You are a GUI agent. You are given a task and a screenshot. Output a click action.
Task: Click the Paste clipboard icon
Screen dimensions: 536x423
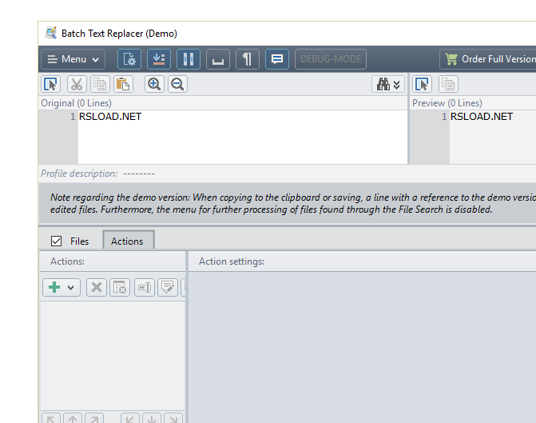click(123, 84)
